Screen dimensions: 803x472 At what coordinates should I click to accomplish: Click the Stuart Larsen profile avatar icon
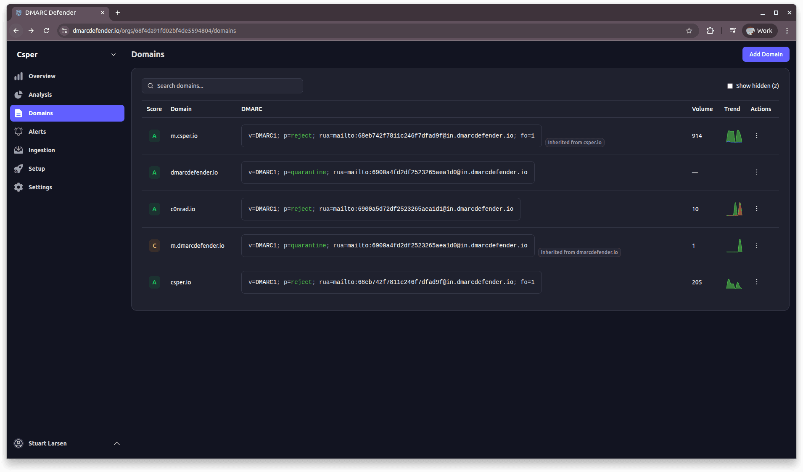pyautogui.click(x=18, y=443)
